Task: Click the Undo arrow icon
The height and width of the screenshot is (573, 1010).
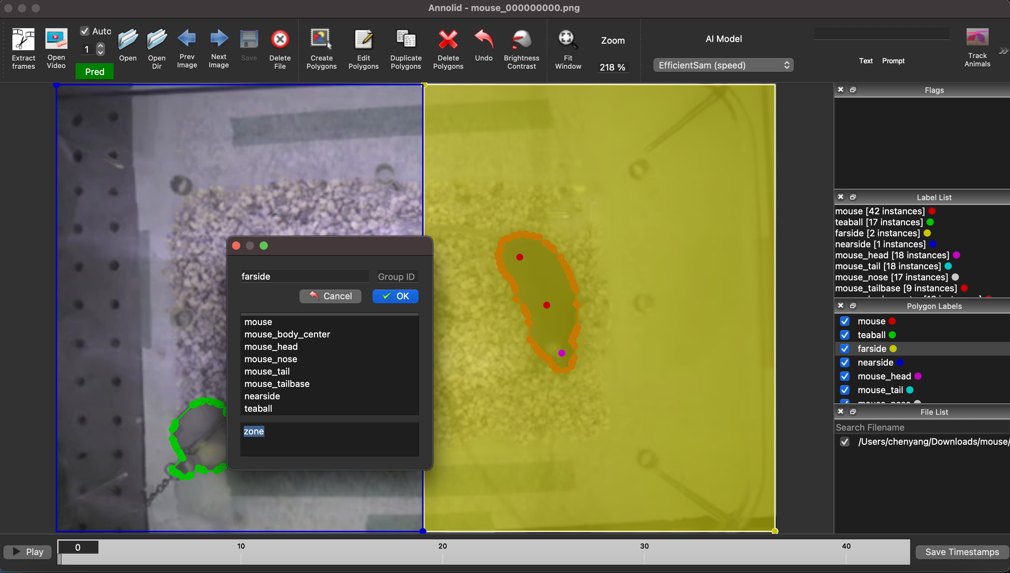Action: (484, 39)
